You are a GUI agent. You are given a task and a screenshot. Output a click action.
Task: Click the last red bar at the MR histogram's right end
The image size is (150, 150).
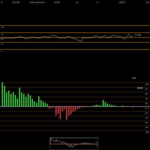133,107
